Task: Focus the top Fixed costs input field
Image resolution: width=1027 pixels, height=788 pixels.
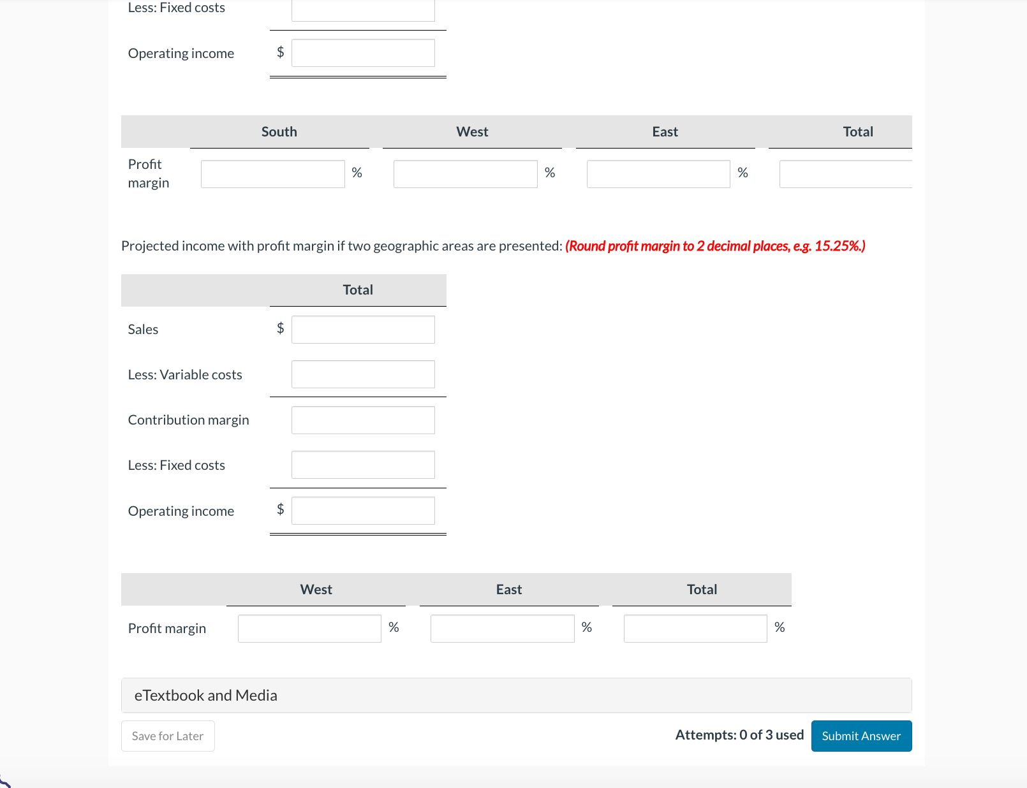Action: (363, 10)
